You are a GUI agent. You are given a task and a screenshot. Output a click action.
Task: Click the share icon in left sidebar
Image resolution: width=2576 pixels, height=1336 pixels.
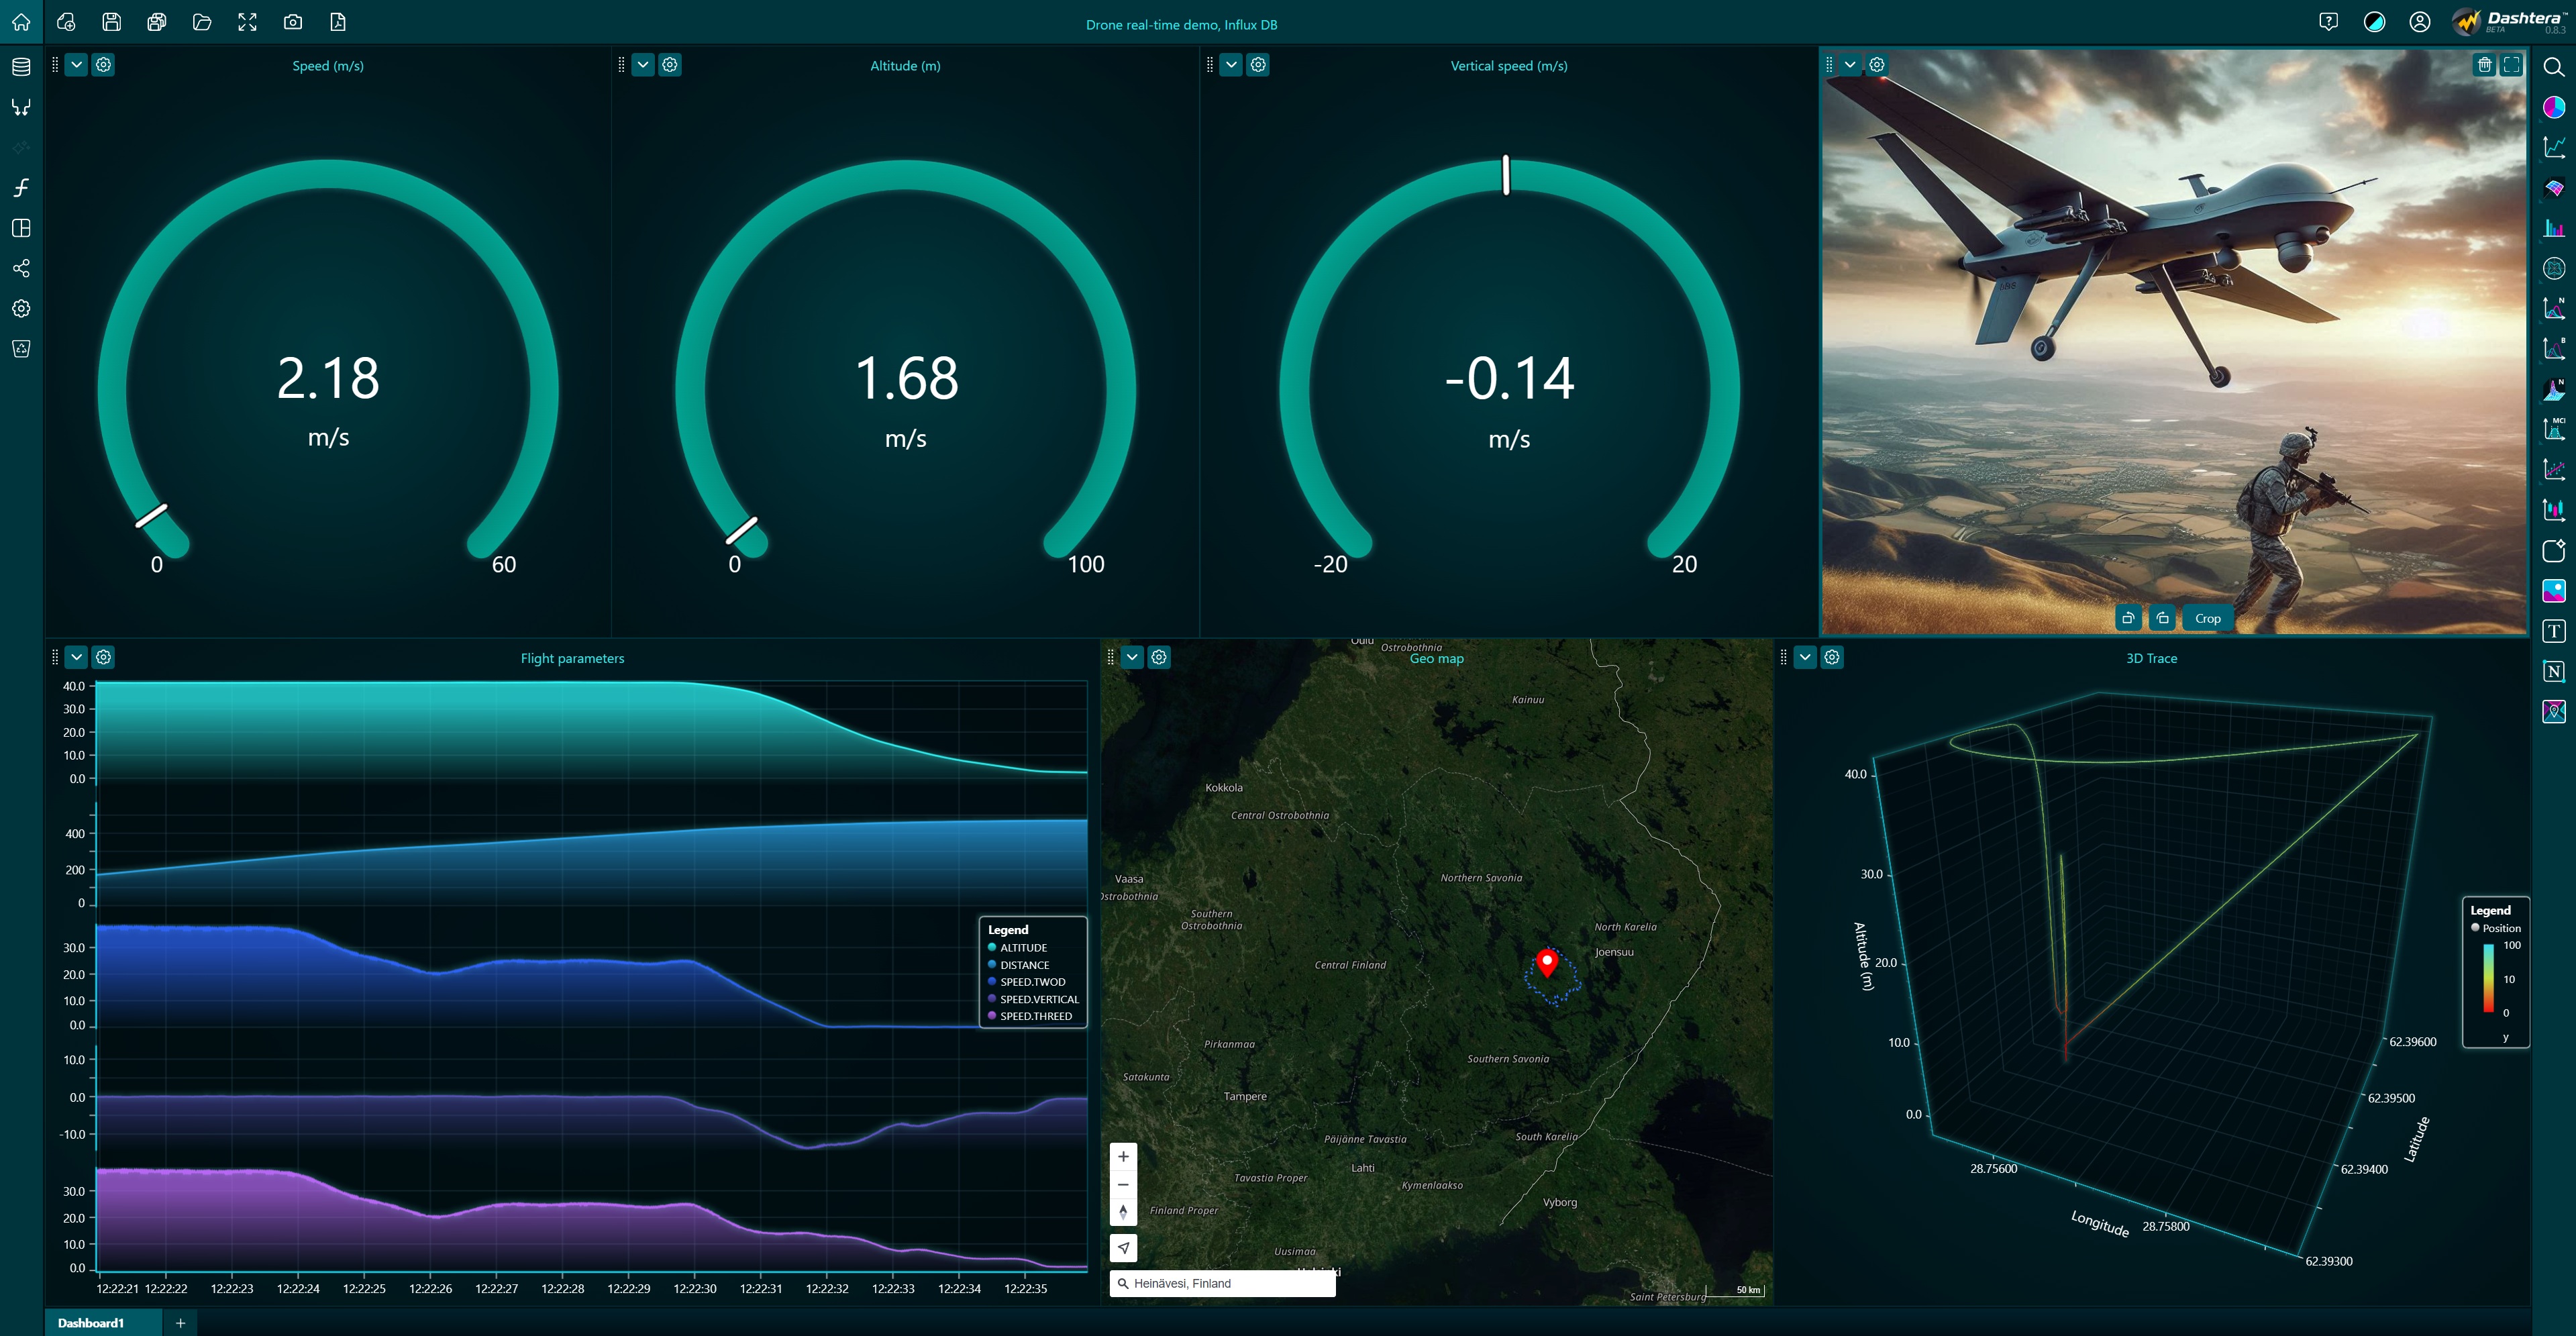tap(21, 268)
